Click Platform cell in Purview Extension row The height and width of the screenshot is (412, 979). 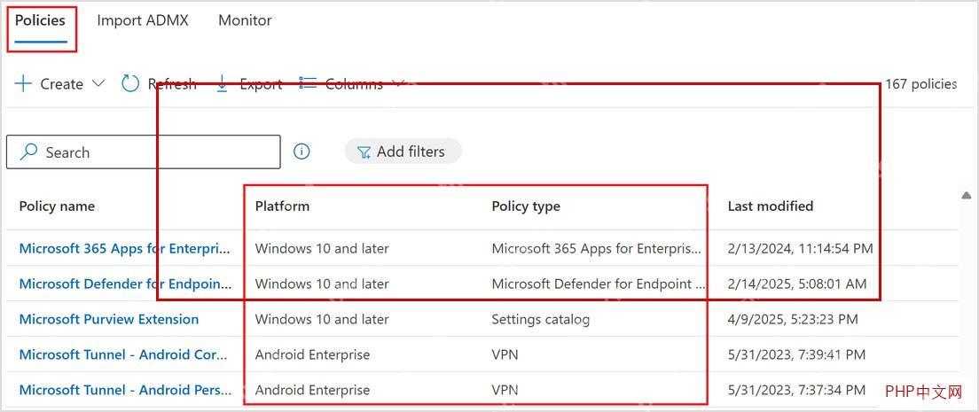[322, 320]
